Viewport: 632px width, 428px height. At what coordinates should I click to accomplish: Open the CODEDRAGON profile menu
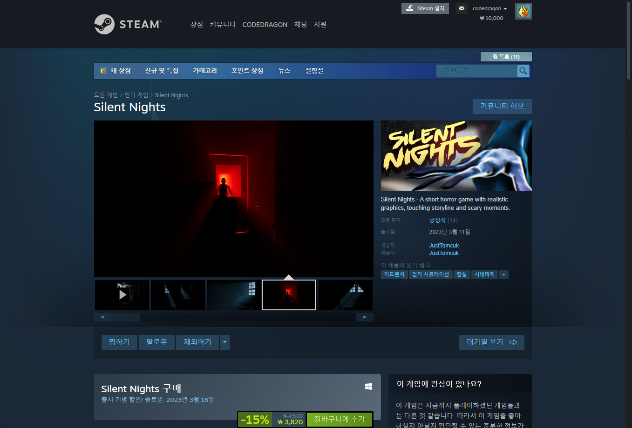265,25
